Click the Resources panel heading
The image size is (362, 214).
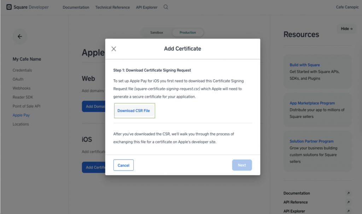(301, 34)
